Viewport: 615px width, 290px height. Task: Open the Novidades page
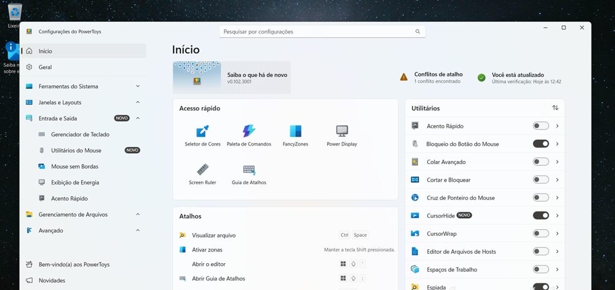pos(84,281)
